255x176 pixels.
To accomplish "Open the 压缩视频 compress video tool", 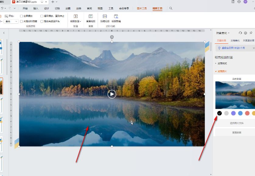I will tap(105, 16).
